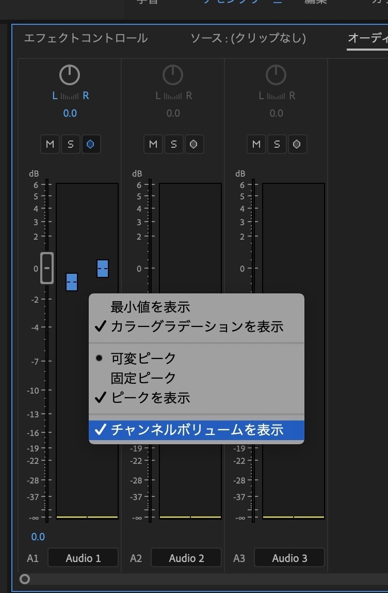Toggle ピークを表示 menu item

click(x=150, y=398)
